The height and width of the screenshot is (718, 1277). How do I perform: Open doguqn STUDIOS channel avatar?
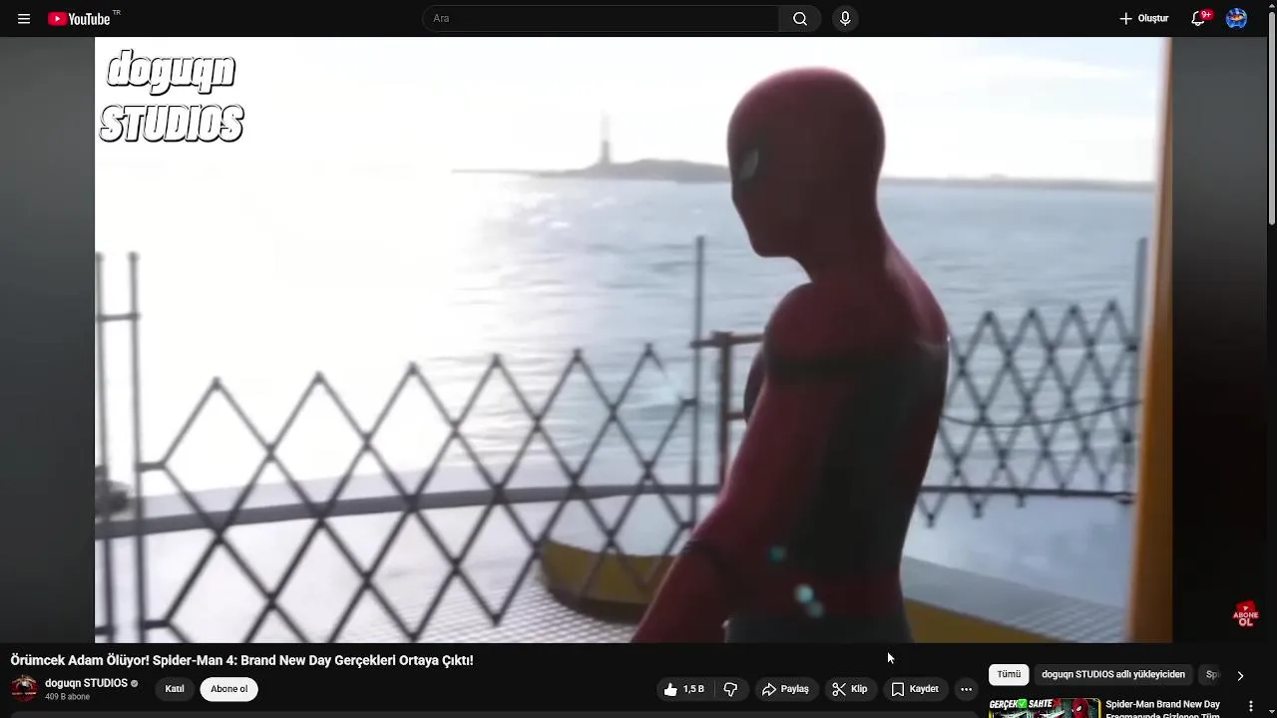point(24,688)
